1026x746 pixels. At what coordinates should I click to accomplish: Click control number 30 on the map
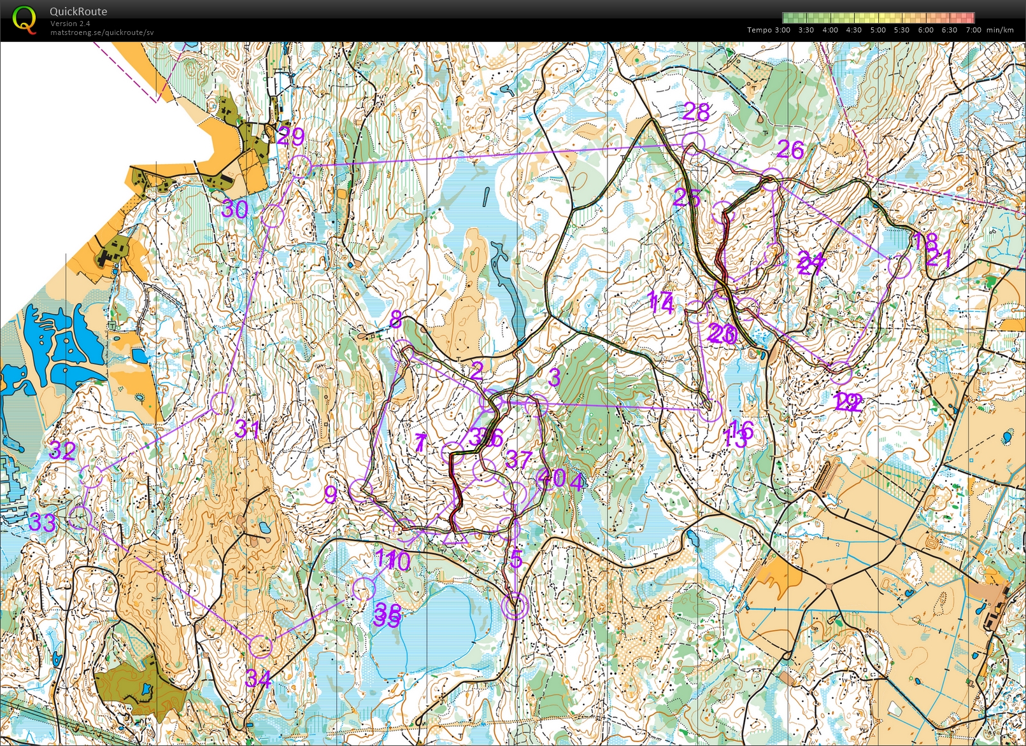tap(234, 209)
